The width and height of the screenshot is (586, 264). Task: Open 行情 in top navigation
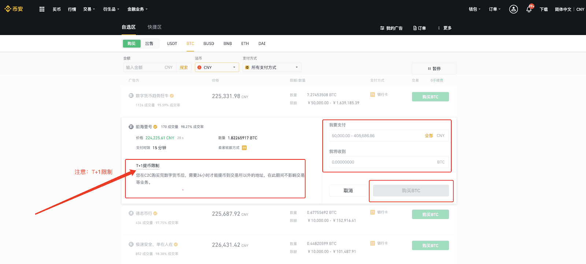click(x=72, y=10)
